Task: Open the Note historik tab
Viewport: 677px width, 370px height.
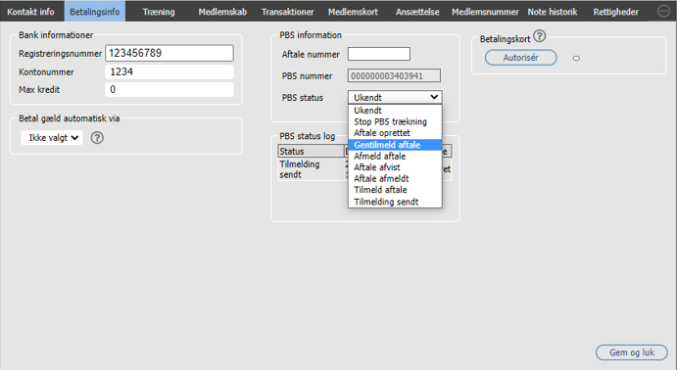Action: 553,12
